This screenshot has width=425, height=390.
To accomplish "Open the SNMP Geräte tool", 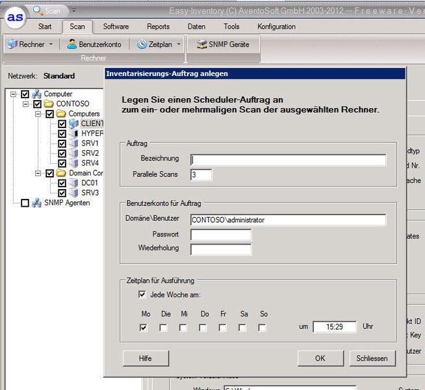I will pos(224,44).
